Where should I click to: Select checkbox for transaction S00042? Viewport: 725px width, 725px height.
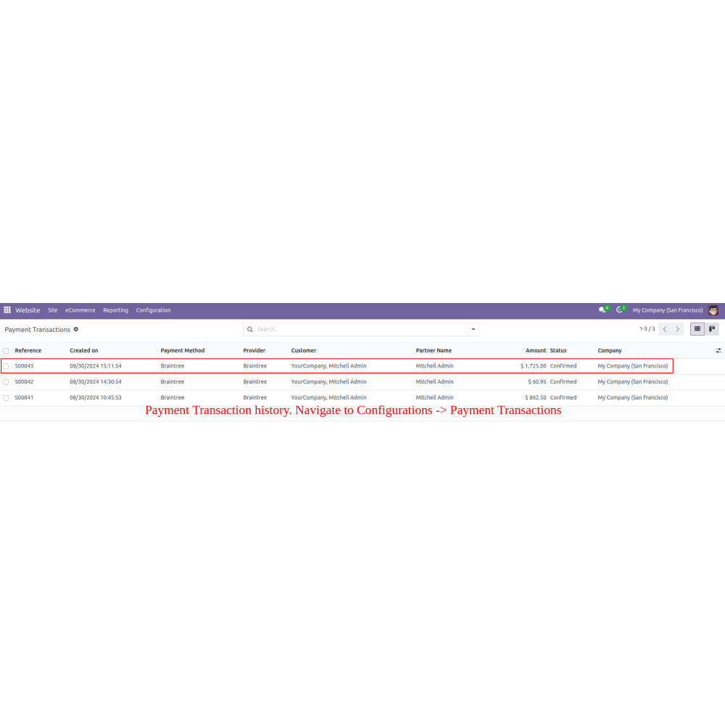(6, 382)
